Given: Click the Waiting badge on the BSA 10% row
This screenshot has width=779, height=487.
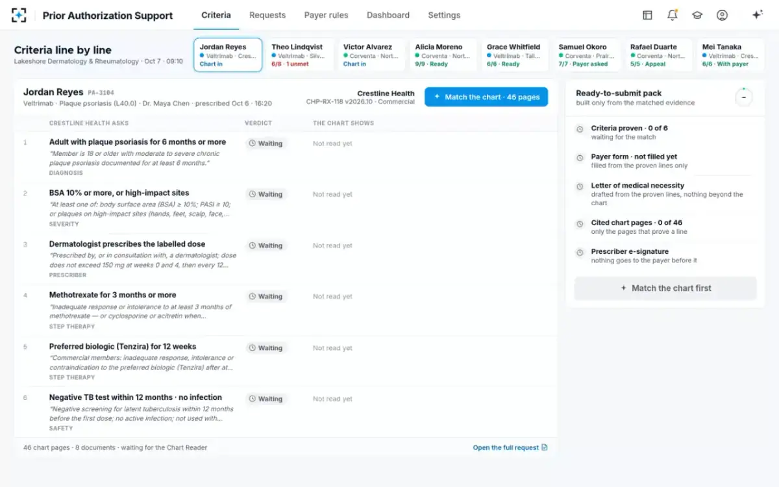Looking at the screenshot, I should 266,194.
